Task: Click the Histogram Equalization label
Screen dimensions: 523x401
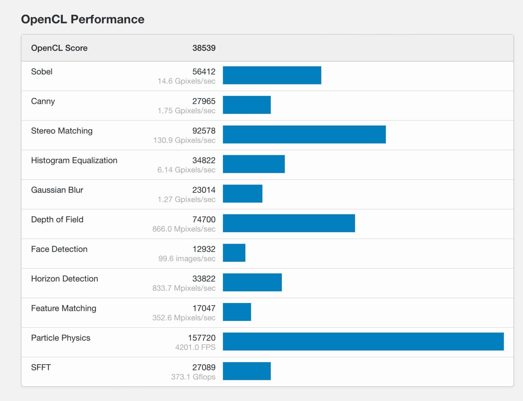Action: point(74,160)
